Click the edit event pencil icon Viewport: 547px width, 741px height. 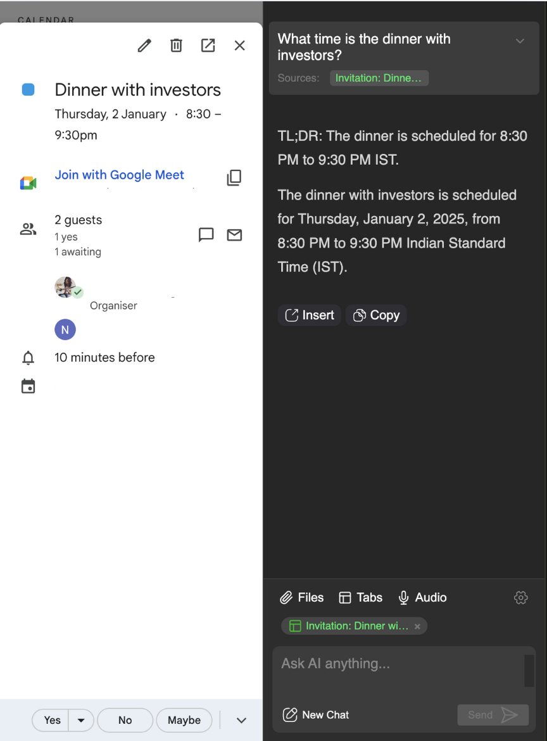point(144,46)
